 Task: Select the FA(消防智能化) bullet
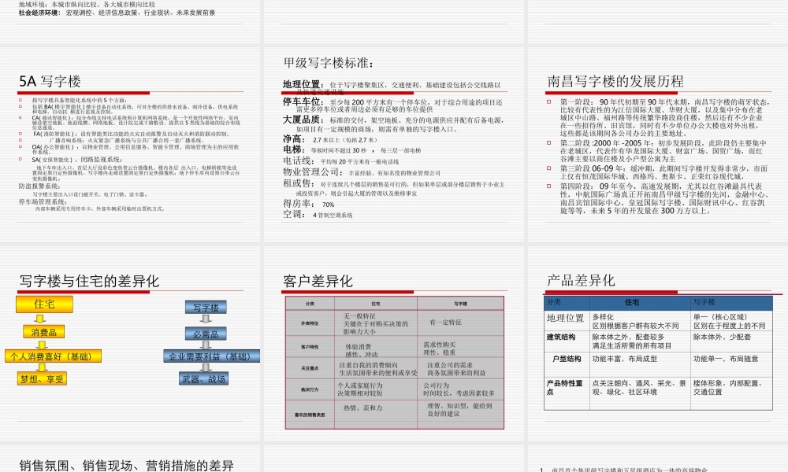[131, 134]
